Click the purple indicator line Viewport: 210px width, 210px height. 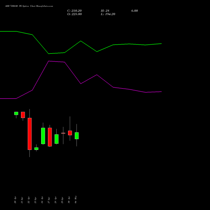pyautogui.click(x=81, y=84)
